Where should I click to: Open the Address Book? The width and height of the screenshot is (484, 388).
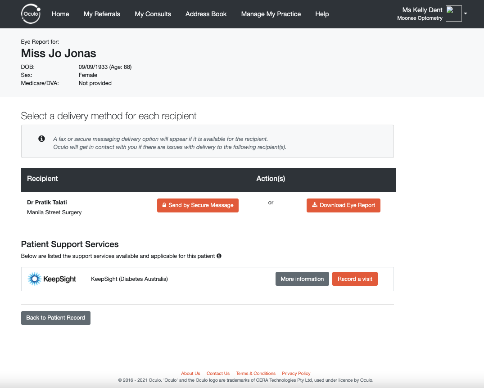pos(206,14)
